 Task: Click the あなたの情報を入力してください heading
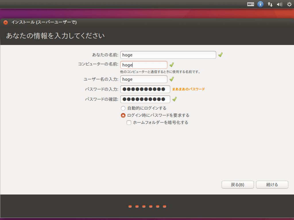(x=55, y=36)
